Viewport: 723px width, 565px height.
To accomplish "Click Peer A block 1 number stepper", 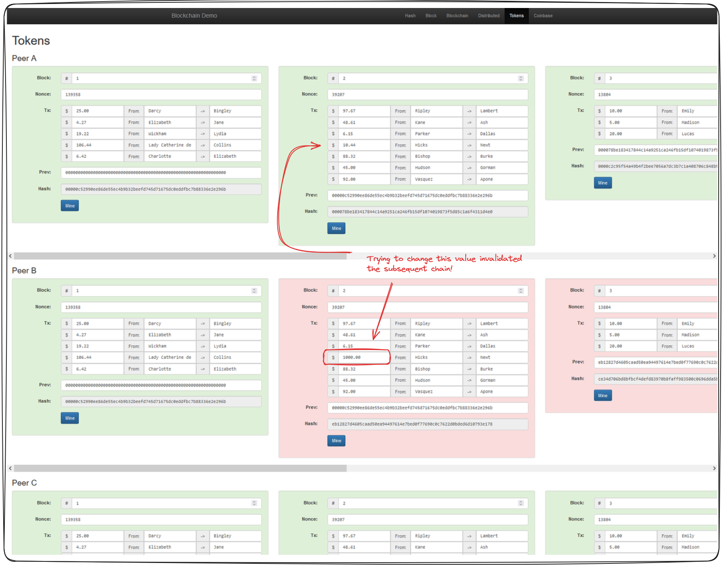I will (254, 78).
